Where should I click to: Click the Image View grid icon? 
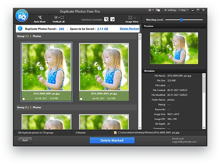130,18
